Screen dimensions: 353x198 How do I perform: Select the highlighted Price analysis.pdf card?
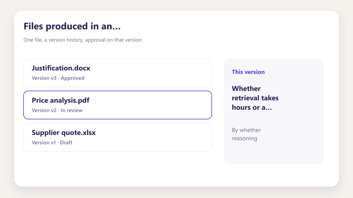click(118, 105)
